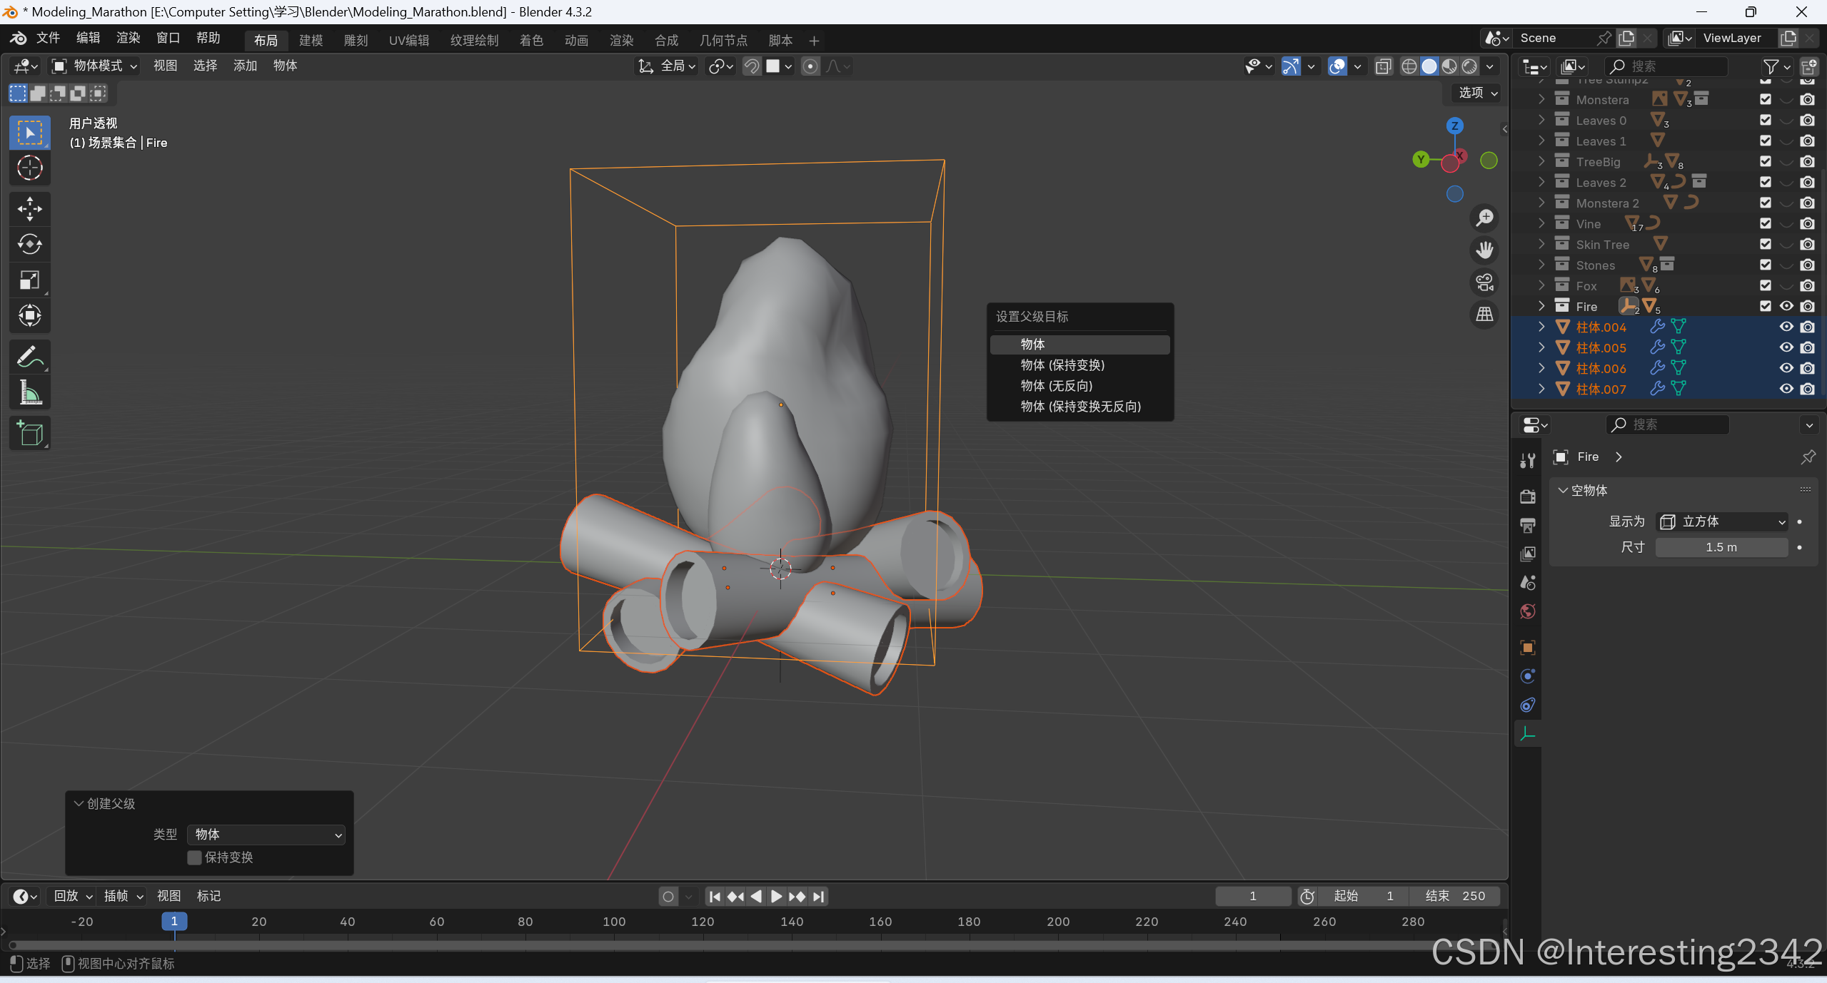Switch to the 雕刻 workspace tab
This screenshot has width=1827, height=983.
(x=356, y=41)
